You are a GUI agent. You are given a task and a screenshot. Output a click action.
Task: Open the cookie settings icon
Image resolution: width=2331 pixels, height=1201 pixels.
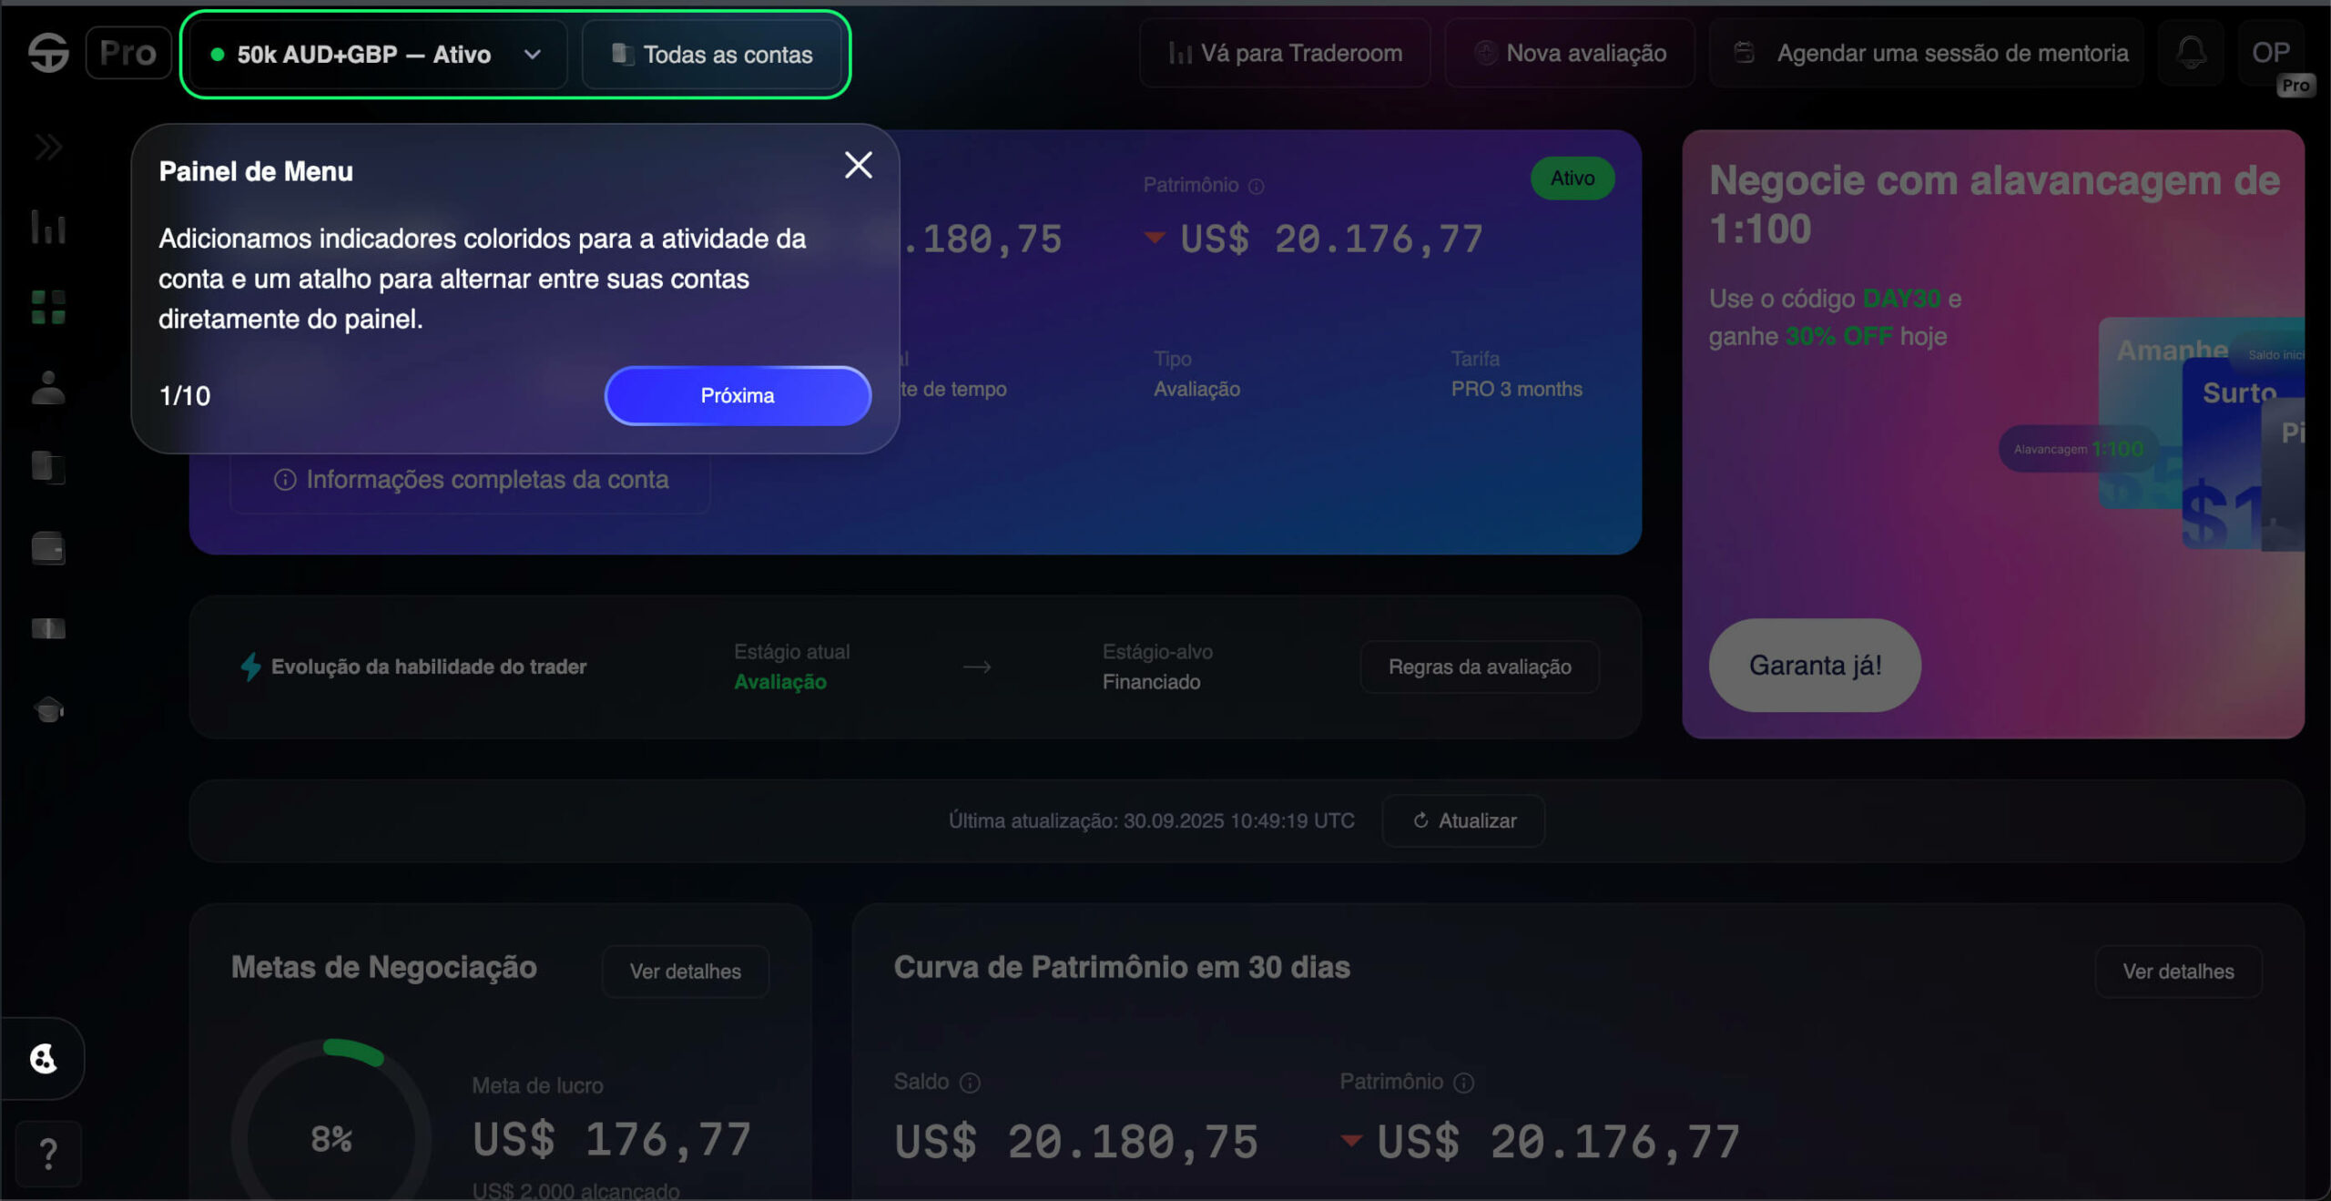tap(44, 1058)
